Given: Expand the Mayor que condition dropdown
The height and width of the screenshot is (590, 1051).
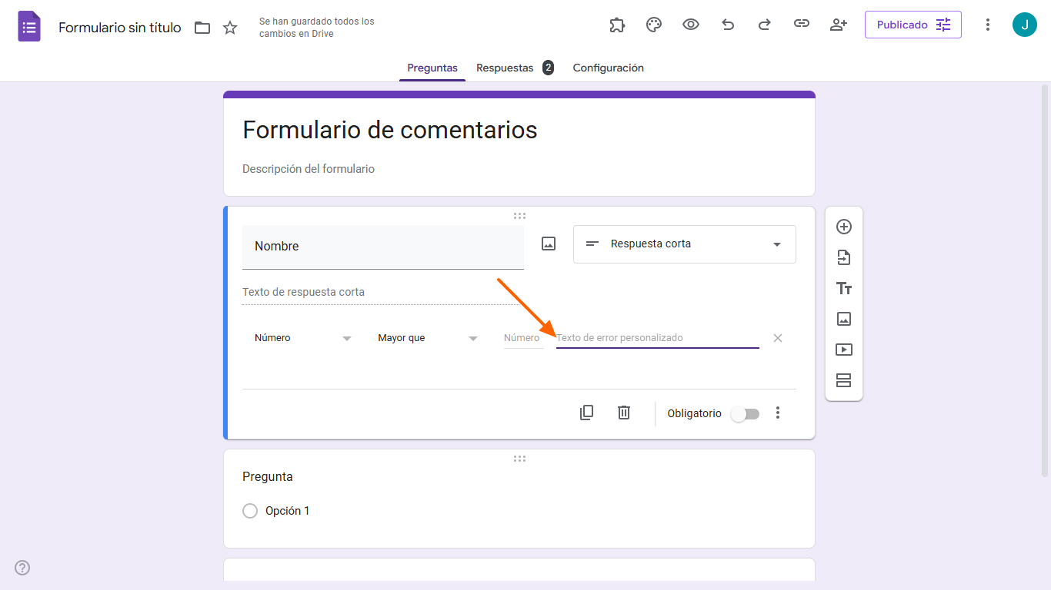Looking at the screenshot, I should tap(427, 337).
